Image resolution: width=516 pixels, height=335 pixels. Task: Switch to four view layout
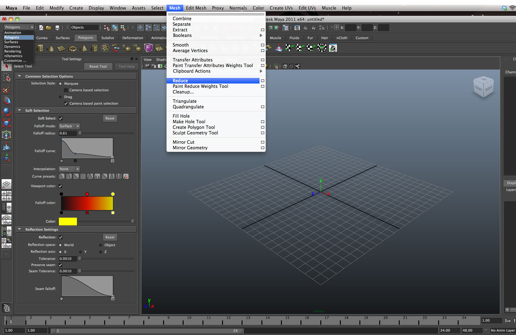7,196
